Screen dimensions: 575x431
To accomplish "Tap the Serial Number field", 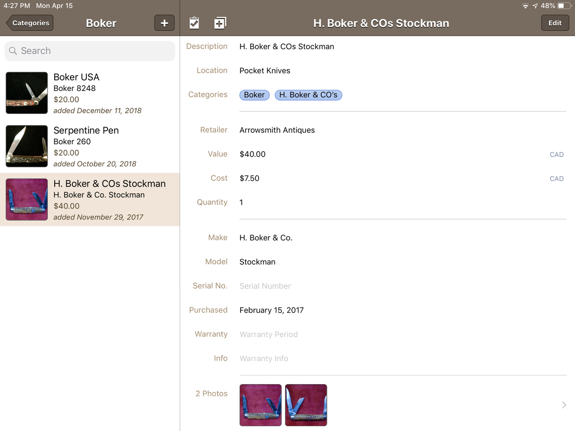I will click(x=265, y=286).
